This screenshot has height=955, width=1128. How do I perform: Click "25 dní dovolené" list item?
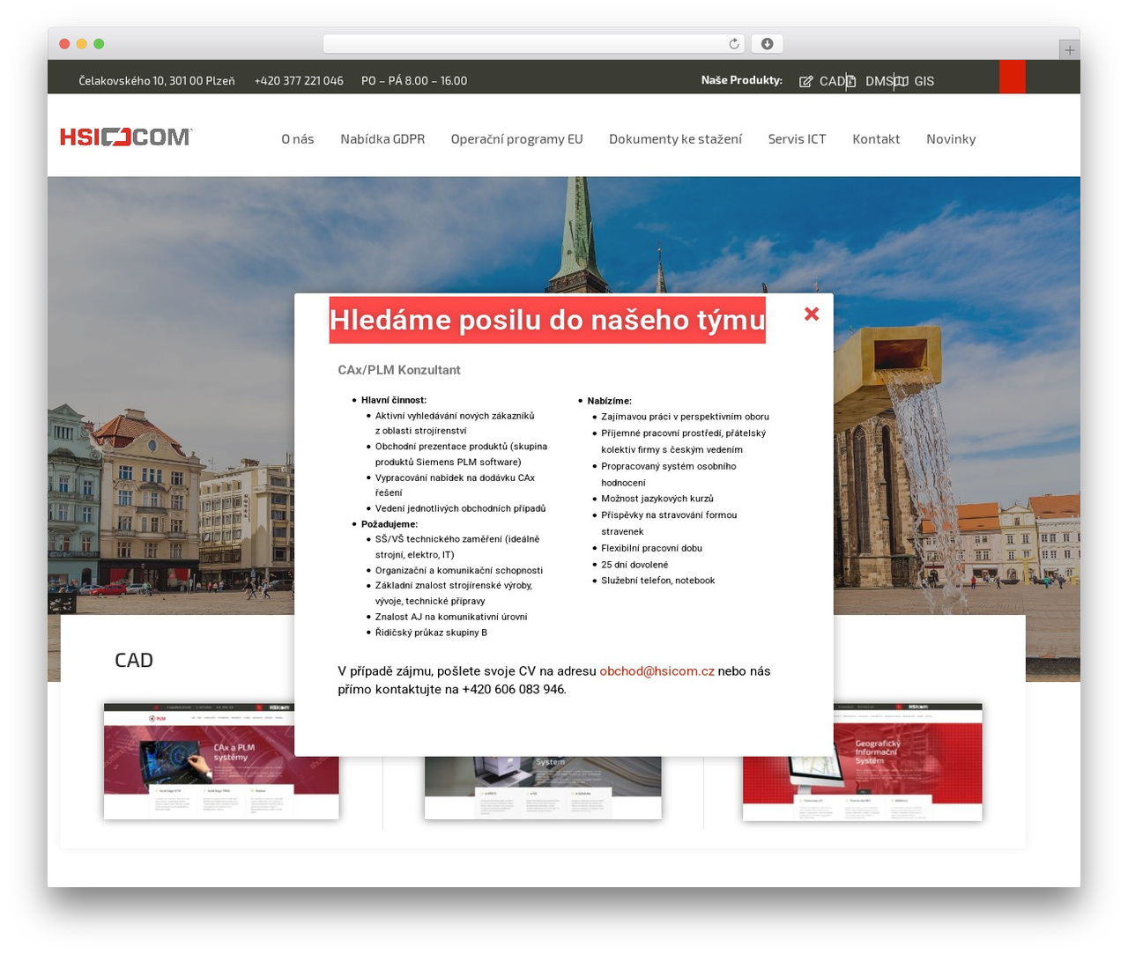(x=634, y=565)
